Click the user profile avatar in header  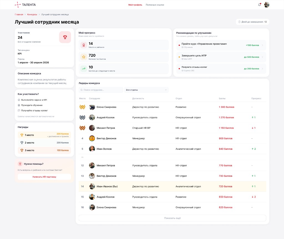[267, 5]
